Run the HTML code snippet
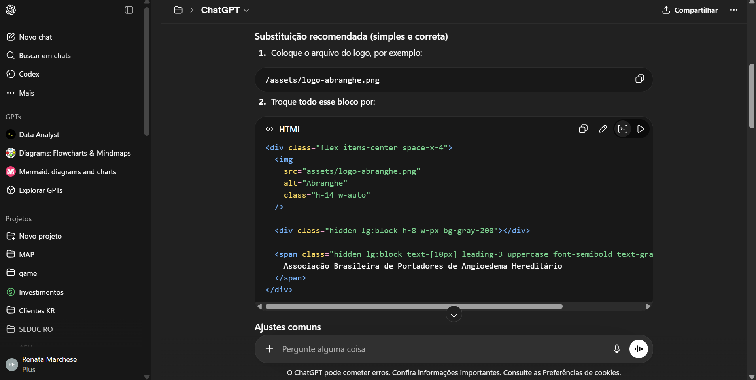The width and height of the screenshot is (756, 380). click(x=641, y=129)
